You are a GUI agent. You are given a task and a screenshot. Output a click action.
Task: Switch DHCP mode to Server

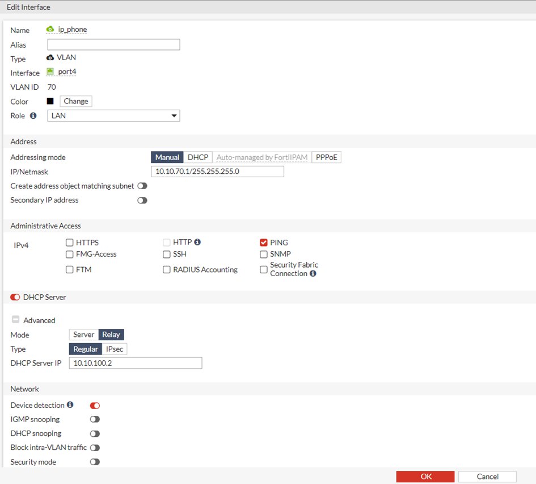coord(84,335)
